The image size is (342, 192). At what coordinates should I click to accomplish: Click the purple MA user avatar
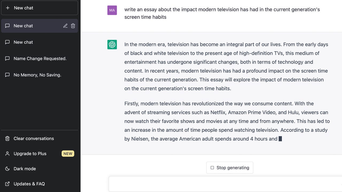click(x=112, y=10)
